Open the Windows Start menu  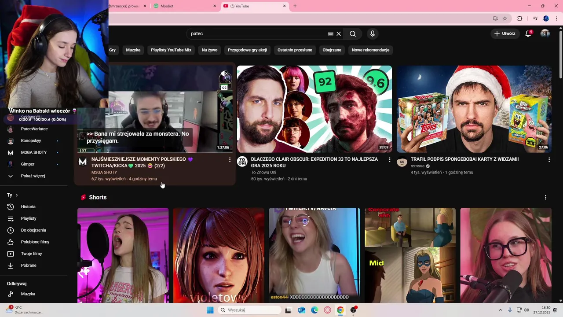210,310
